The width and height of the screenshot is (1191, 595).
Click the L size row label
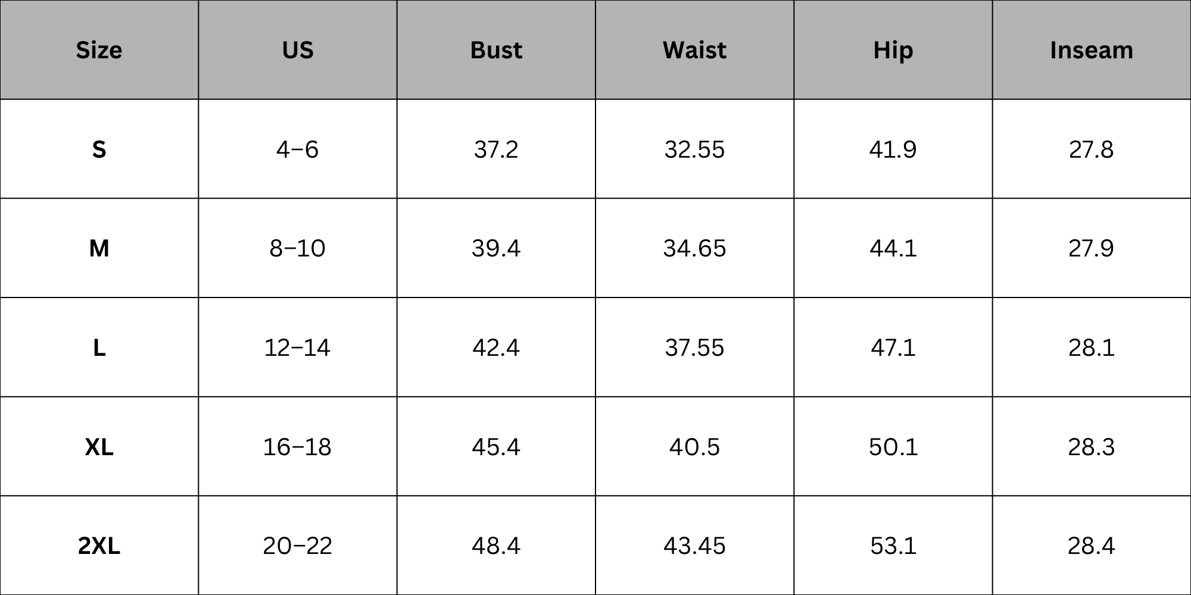99,347
